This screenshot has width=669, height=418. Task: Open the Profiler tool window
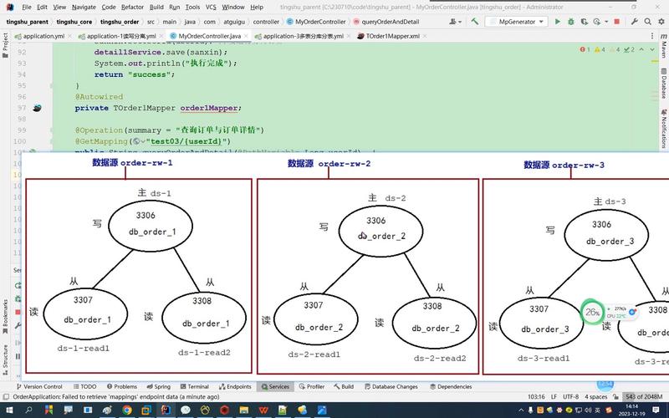311,386
